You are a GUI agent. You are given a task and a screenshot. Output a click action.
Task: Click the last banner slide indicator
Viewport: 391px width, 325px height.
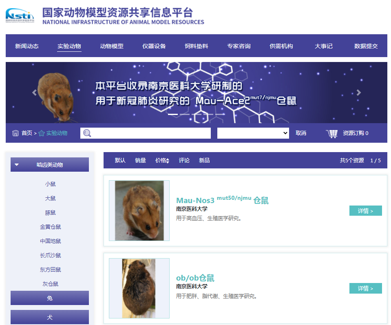[220, 114]
